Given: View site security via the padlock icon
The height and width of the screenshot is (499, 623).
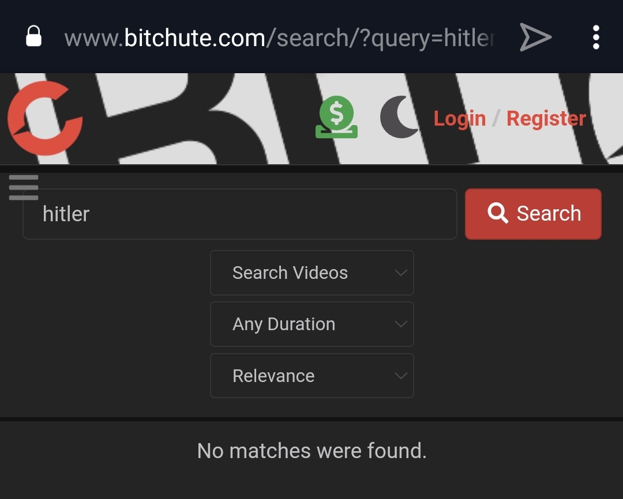Looking at the screenshot, I should click(34, 36).
